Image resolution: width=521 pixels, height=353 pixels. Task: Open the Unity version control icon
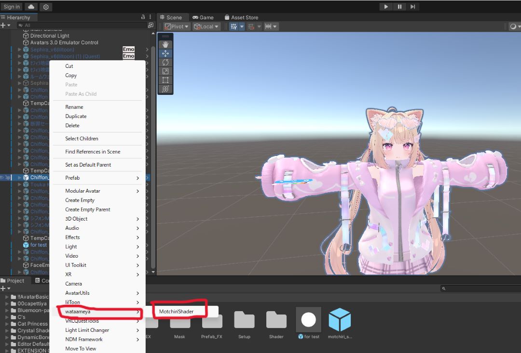(x=46, y=7)
